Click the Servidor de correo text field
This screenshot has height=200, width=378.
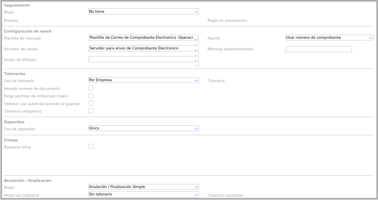(141, 49)
